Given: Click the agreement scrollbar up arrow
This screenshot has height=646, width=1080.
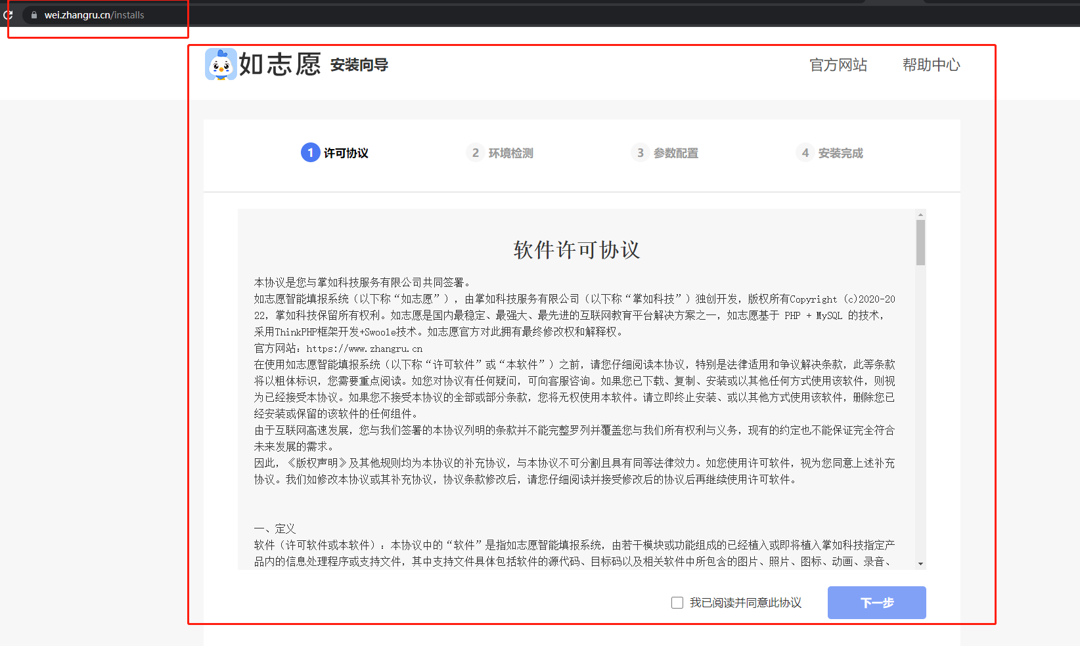Looking at the screenshot, I should pos(920,215).
